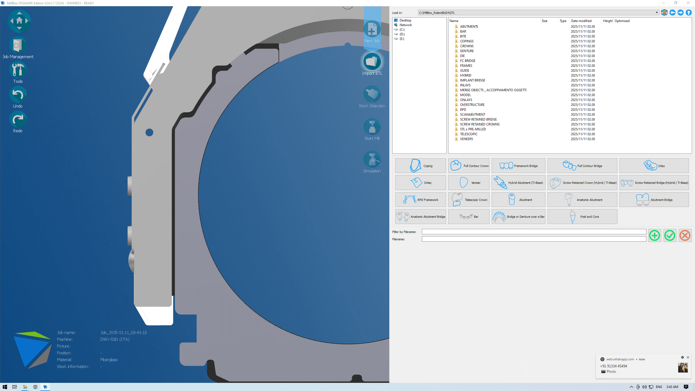This screenshot has height=391, width=695.
Task: Click the Undo icon
Action: tap(18, 95)
